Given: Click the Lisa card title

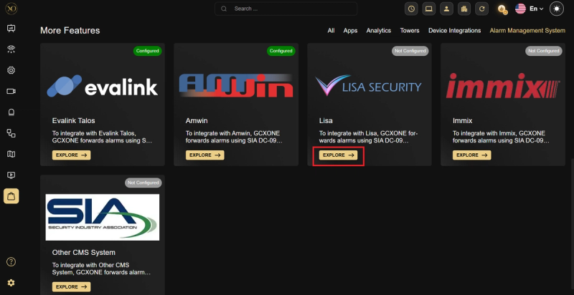Looking at the screenshot, I should (x=326, y=120).
